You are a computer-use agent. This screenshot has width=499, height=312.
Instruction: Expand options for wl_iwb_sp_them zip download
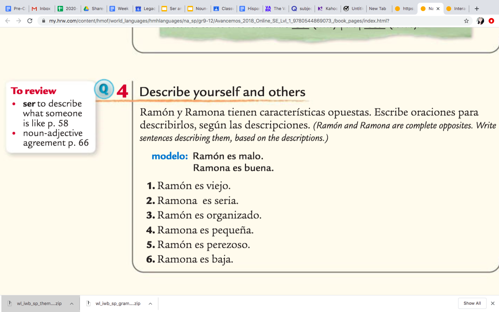click(72, 304)
